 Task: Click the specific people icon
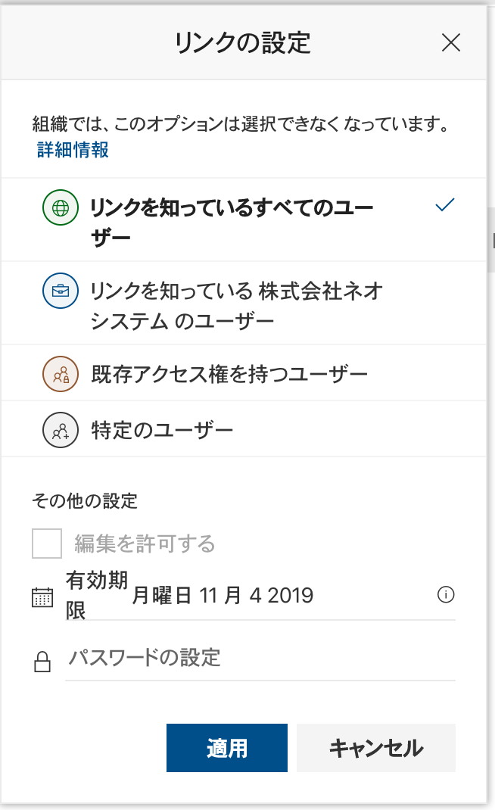click(x=60, y=431)
